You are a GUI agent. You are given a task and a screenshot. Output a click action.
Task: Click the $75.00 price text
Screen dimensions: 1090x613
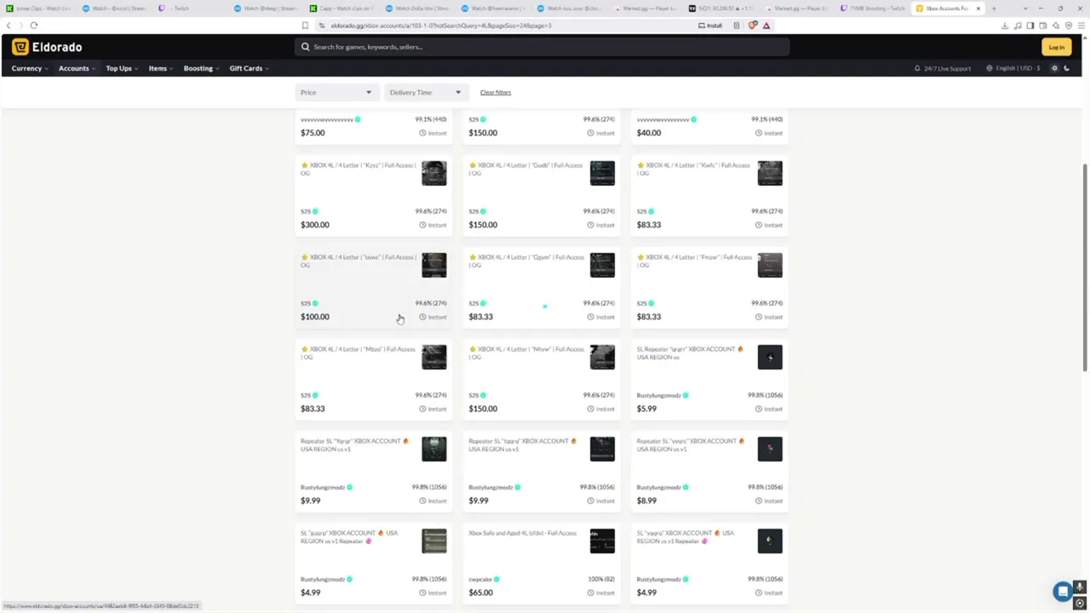[313, 133]
